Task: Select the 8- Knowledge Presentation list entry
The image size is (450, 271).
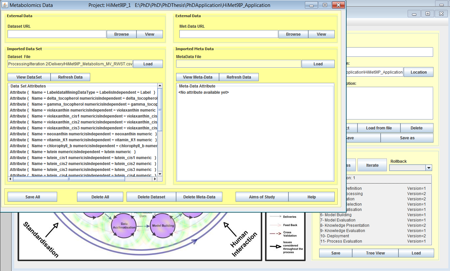Action: point(345,225)
